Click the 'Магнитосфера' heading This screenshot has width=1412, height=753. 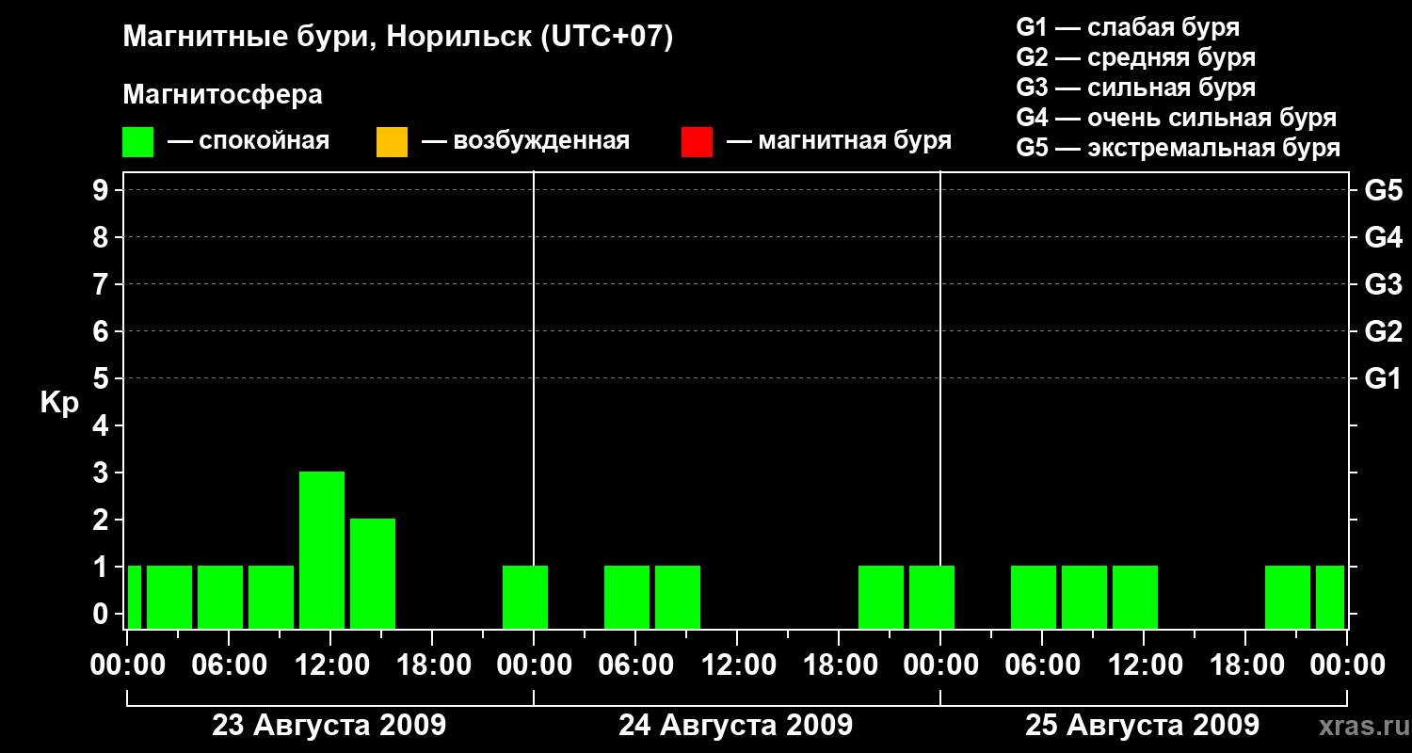(x=222, y=95)
